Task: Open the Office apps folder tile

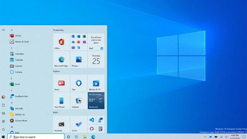Action: click(79, 42)
